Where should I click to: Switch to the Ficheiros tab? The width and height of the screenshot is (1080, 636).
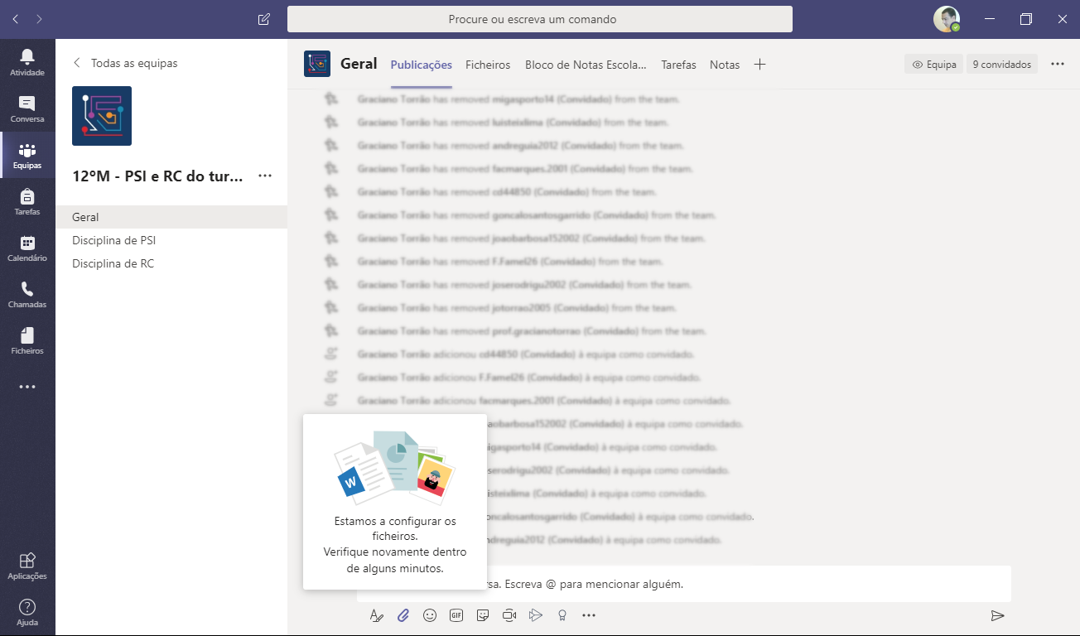(487, 64)
